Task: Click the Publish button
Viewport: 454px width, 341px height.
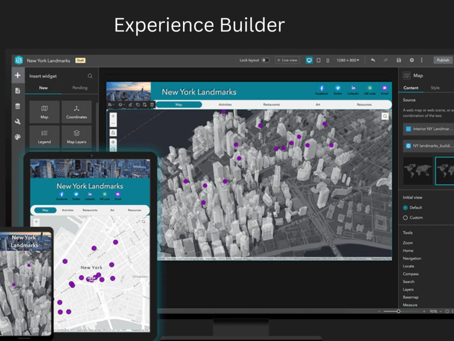Action: point(443,60)
